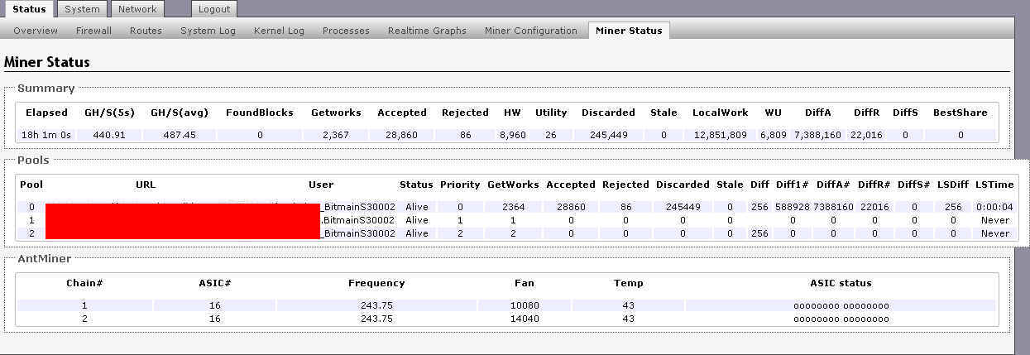The width and height of the screenshot is (1030, 355).
Task: Select the LocalWork value 12,851,809
Action: 721,135
